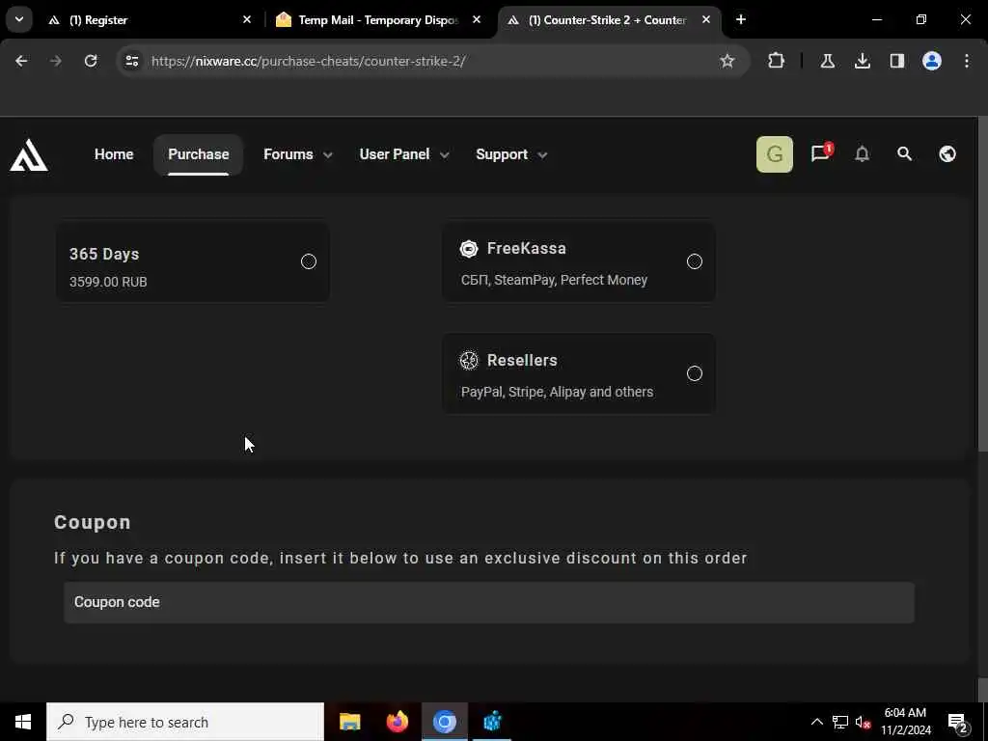Open the Chrome profile icon
The width and height of the screenshot is (988, 741).
point(932,61)
